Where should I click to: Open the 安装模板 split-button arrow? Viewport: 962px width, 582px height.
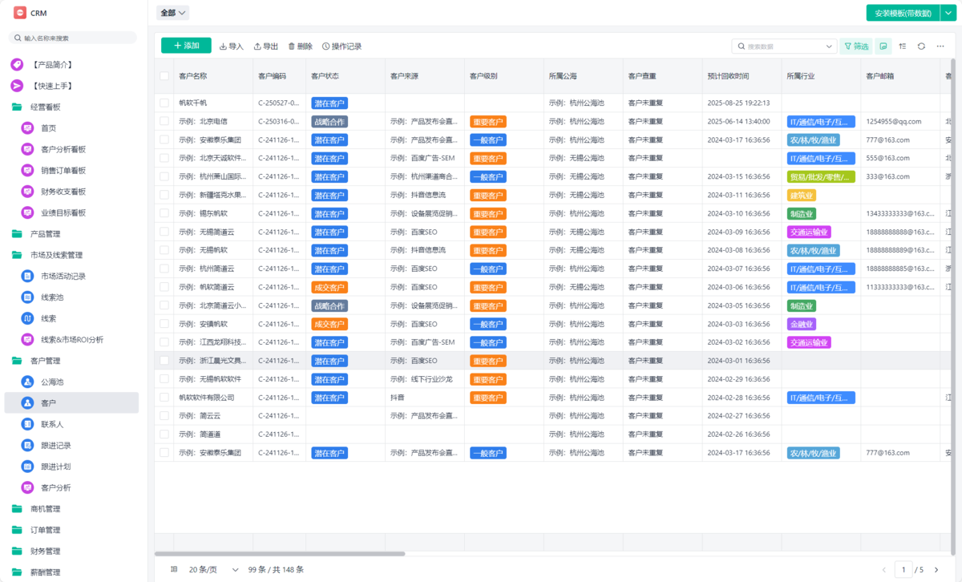pyautogui.click(x=948, y=13)
